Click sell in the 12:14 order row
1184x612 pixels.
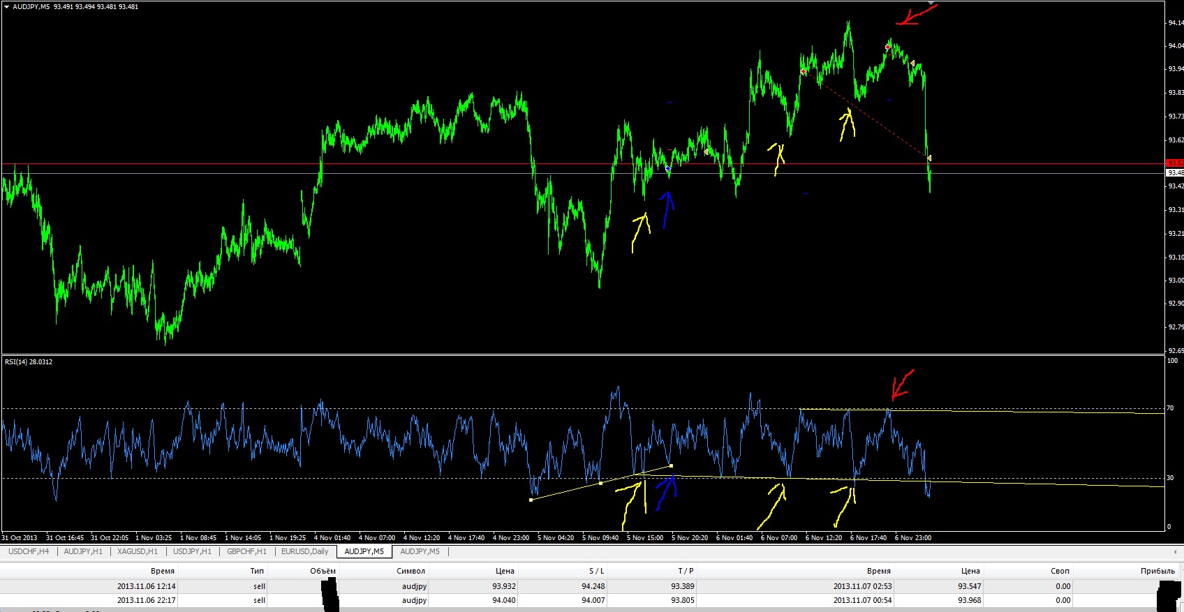260,586
